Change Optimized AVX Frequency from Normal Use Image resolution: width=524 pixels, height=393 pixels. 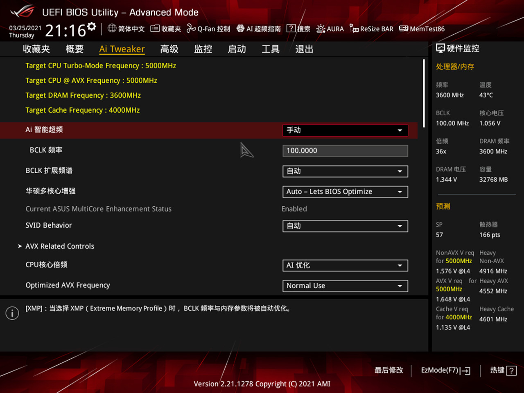tap(345, 286)
